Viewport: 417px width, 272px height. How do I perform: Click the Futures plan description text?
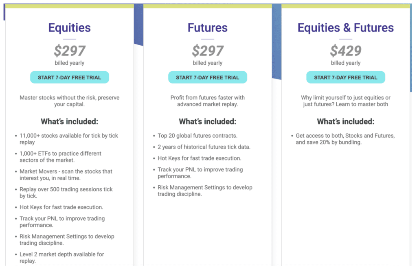(208, 101)
